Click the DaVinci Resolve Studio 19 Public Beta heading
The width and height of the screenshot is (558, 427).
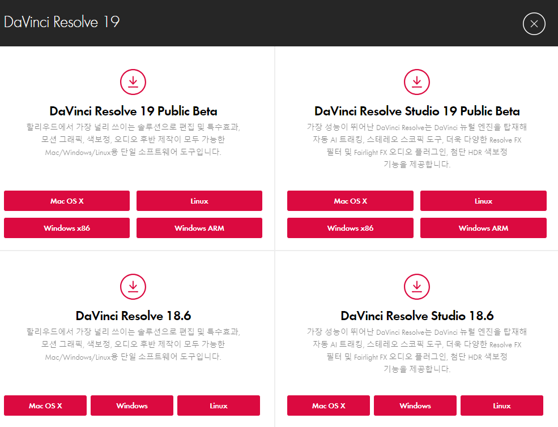417,111
